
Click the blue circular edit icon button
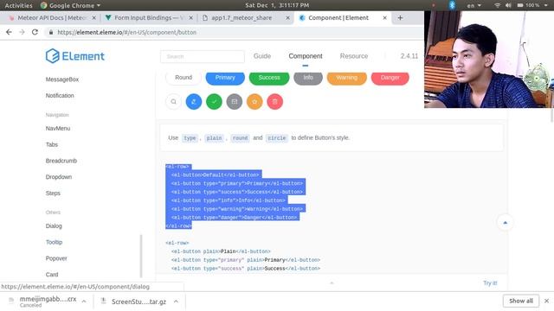pos(194,102)
